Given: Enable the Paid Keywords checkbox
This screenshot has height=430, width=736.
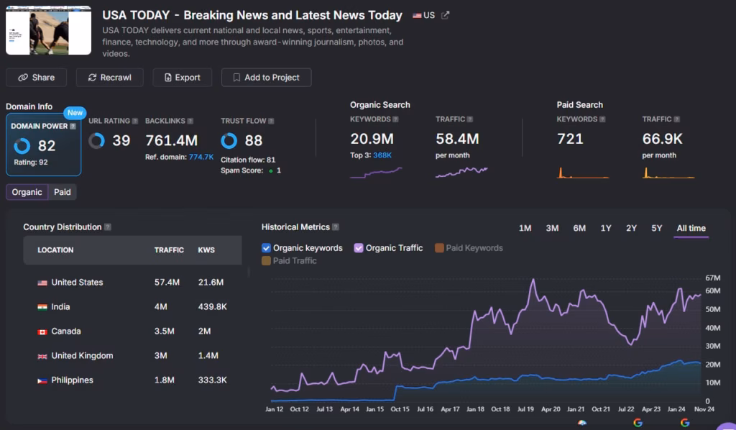Looking at the screenshot, I should (439, 248).
